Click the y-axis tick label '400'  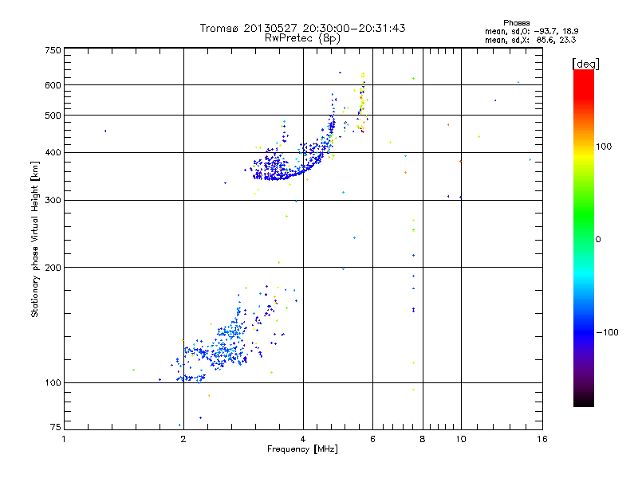coord(53,153)
